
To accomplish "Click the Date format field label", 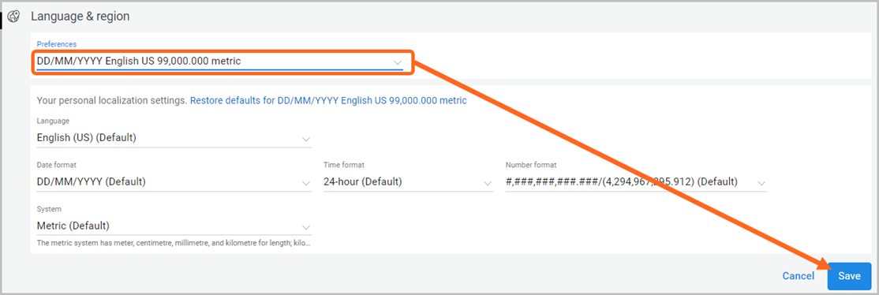I will tap(56, 165).
